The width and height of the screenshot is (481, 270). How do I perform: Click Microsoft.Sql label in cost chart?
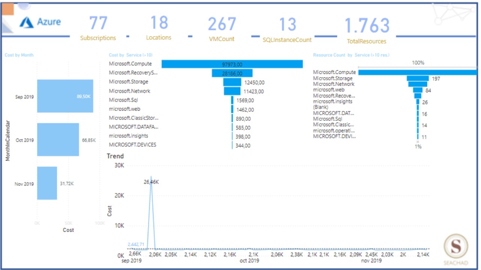[x=124, y=100]
